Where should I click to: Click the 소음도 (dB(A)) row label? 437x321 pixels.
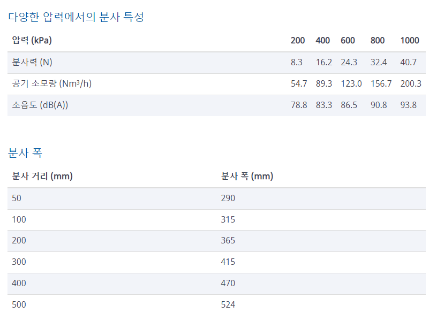pyautogui.click(x=40, y=105)
